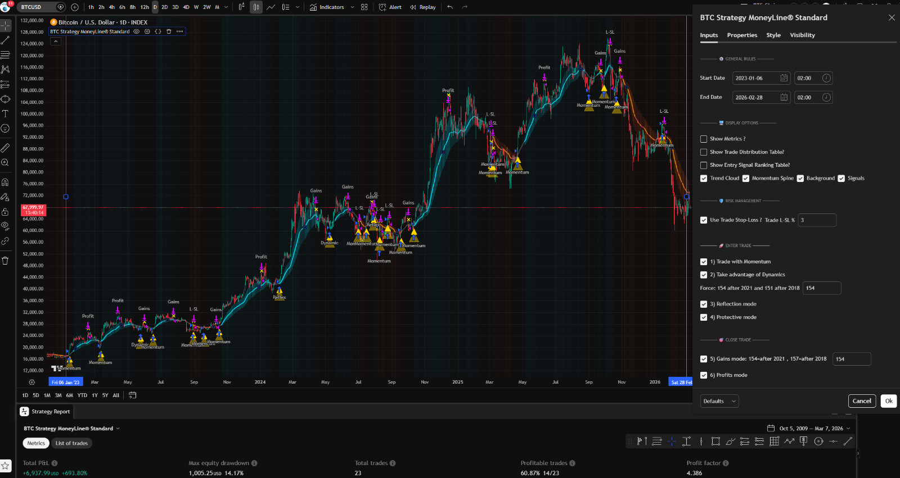Select the trend line drawing tool
Image resolution: width=900 pixels, height=478 pixels.
pyautogui.click(x=5, y=40)
